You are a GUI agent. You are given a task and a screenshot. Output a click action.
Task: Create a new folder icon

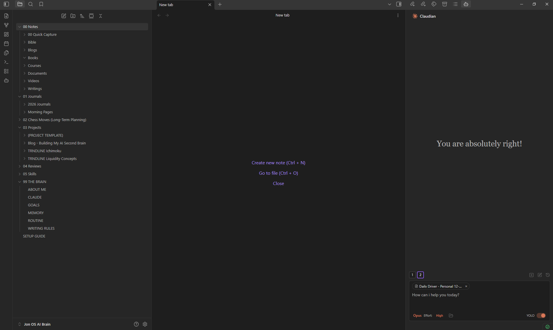pyautogui.click(x=73, y=16)
